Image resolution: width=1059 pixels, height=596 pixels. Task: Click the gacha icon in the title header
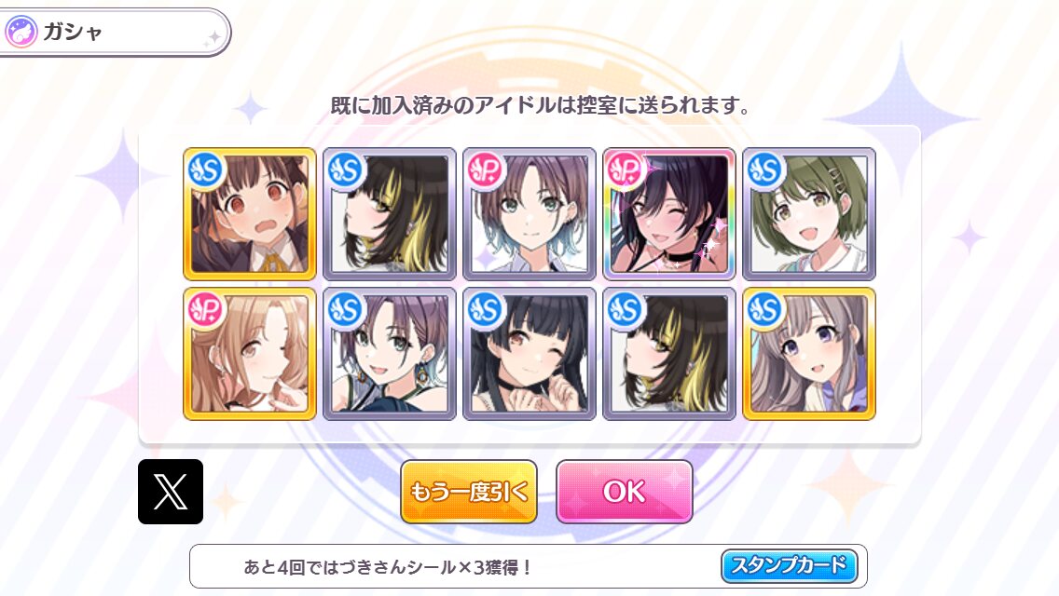(x=21, y=32)
